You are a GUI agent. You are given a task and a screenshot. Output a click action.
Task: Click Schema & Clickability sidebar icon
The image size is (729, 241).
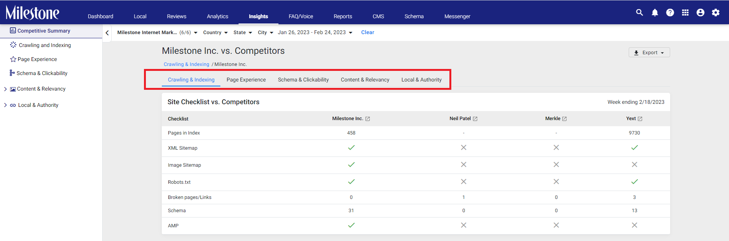(12, 73)
